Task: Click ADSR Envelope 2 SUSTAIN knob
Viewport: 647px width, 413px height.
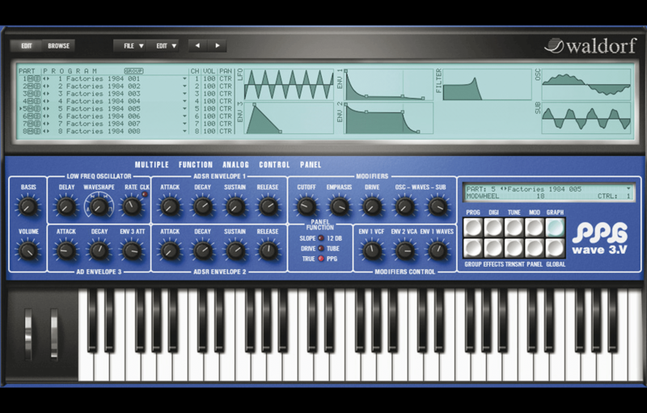Action: coord(235,251)
